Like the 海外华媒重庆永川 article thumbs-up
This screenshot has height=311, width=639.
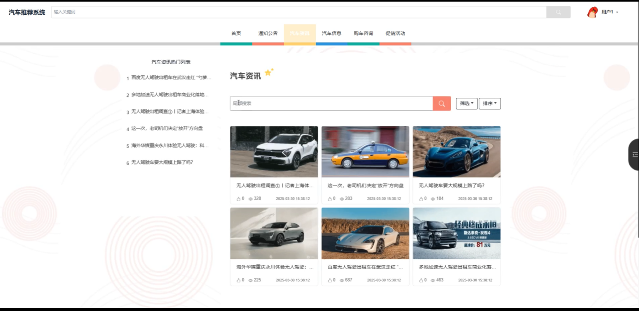tap(239, 280)
